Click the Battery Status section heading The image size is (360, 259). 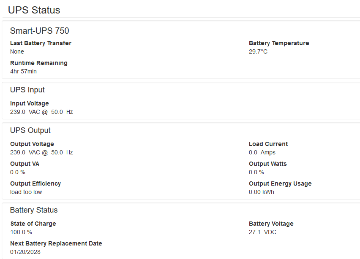34,210
